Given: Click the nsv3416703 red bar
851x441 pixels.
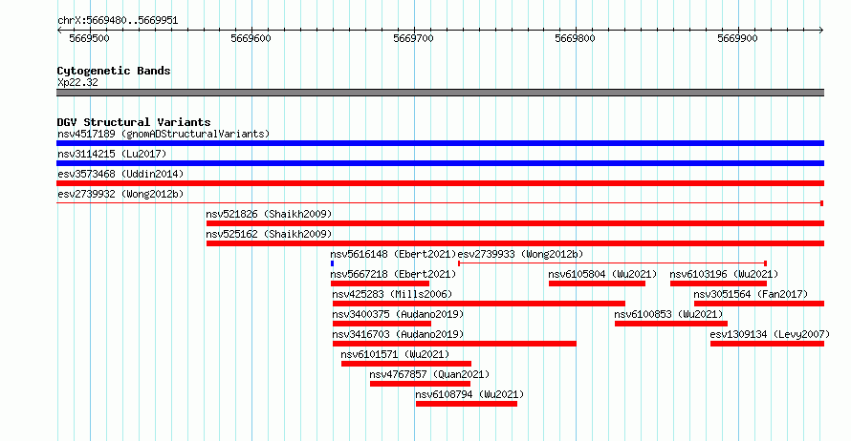Looking at the screenshot, I should pos(454,344).
